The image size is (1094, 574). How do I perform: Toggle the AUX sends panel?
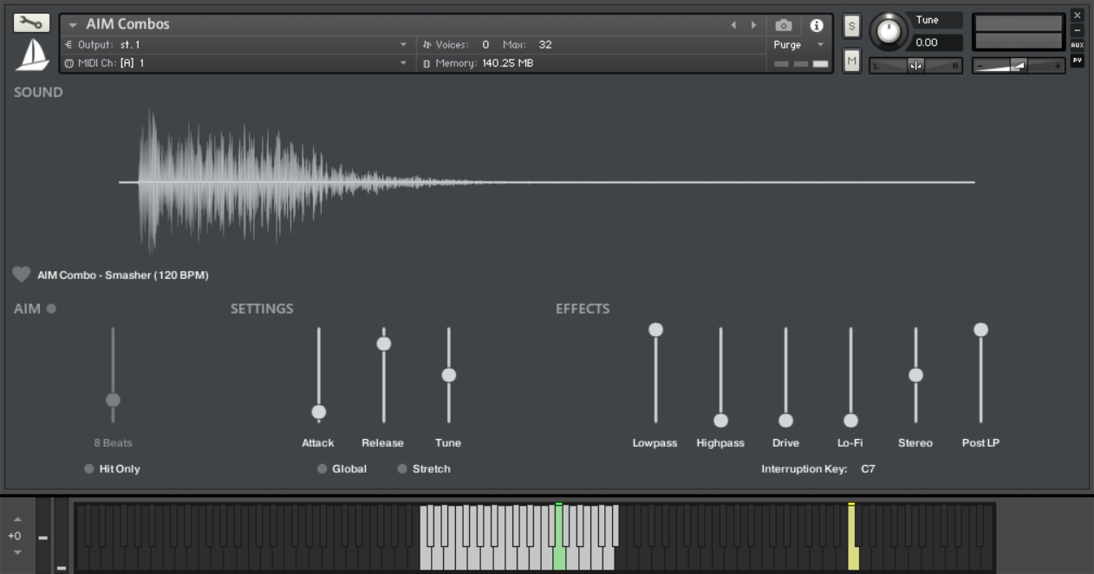point(1077,45)
